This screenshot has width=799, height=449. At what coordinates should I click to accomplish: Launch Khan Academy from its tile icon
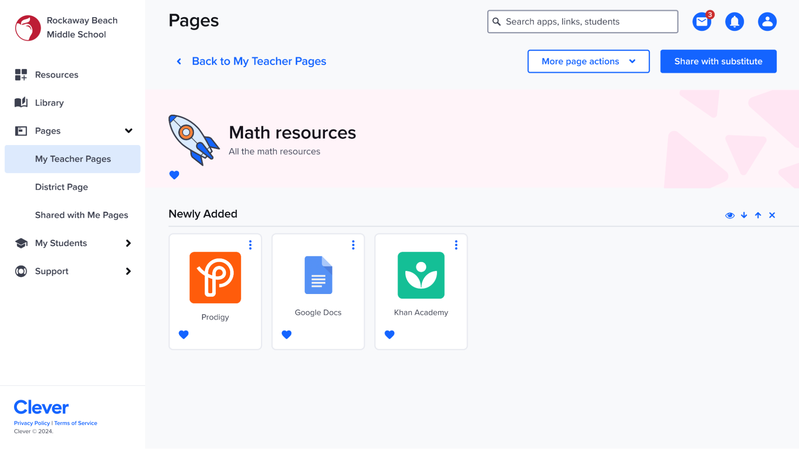point(420,276)
